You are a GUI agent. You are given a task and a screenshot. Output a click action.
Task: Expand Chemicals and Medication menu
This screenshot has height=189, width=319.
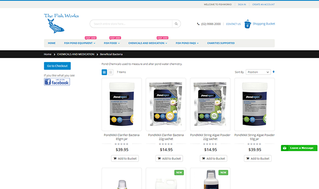coord(148,43)
